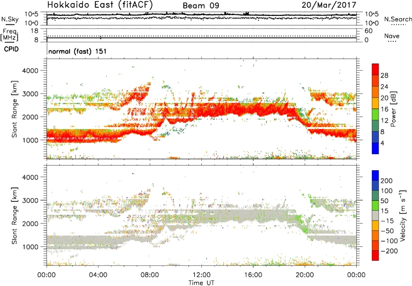The height and width of the screenshot is (286, 412).
Task: Click the "4000" tick of the velocity panel
Action: click(30, 177)
